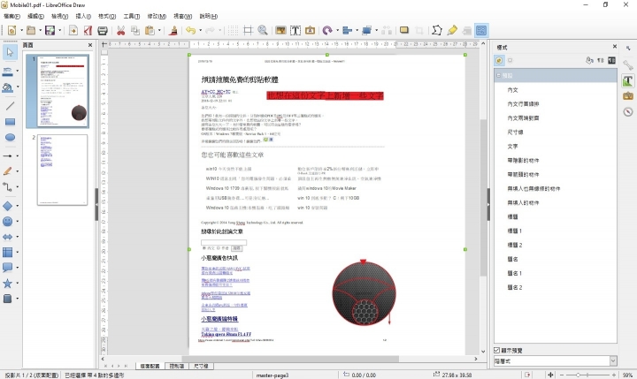Toggle the display grid icon

(233, 30)
